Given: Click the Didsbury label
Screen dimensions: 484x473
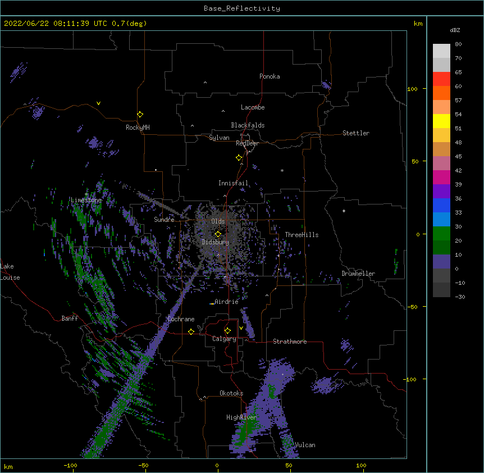Looking at the screenshot, I should click(216, 242).
